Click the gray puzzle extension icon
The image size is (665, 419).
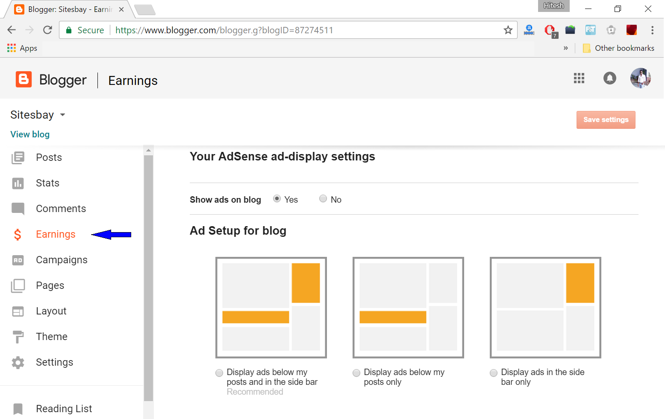tap(611, 30)
